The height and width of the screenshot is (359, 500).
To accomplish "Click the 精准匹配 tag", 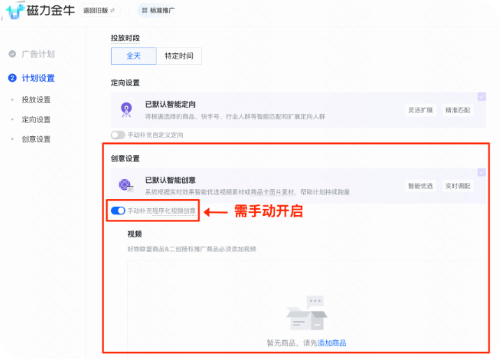I will (x=457, y=110).
